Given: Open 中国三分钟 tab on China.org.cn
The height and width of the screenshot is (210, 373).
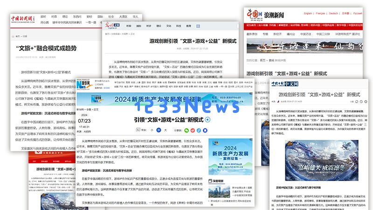Looking at the screenshot, I should tap(323, 34).
